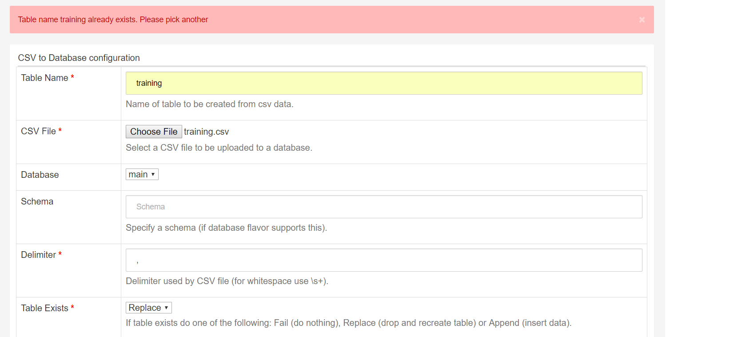Select the training.csv file button
The height and width of the screenshot is (337, 730).
153,131
